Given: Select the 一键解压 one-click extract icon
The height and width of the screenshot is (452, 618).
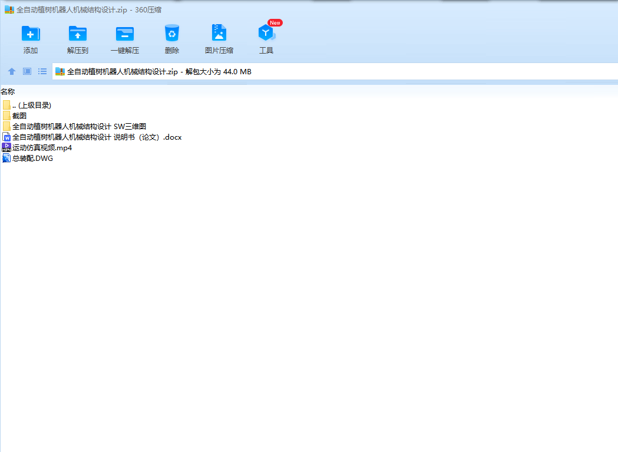Looking at the screenshot, I should [125, 34].
